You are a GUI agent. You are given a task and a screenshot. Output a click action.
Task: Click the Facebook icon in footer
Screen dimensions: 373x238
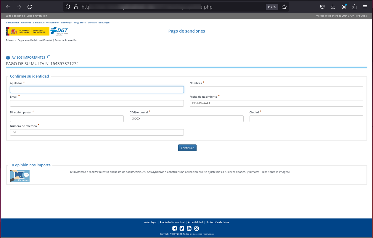(x=175, y=229)
